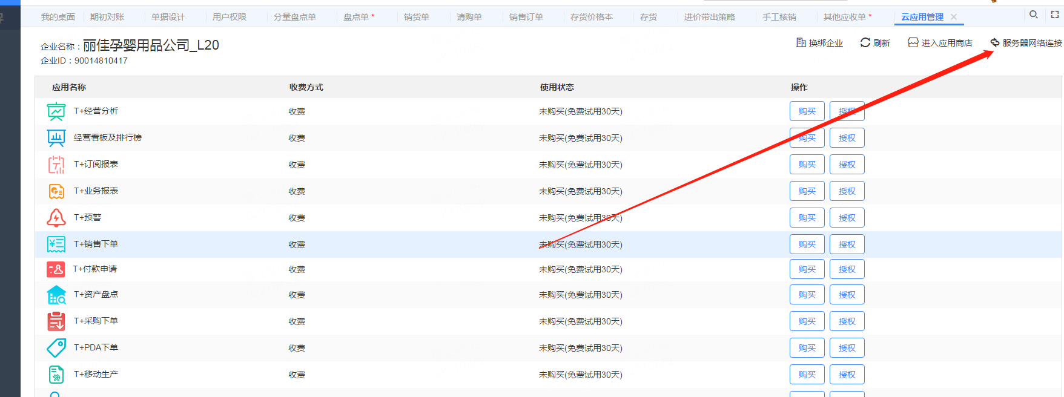Click 购买 for T+预警
The height and width of the screenshot is (397, 1064).
(x=807, y=218)
